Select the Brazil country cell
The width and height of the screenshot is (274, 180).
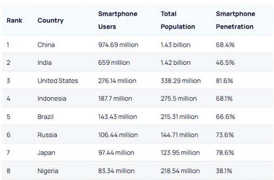(45, 117)
